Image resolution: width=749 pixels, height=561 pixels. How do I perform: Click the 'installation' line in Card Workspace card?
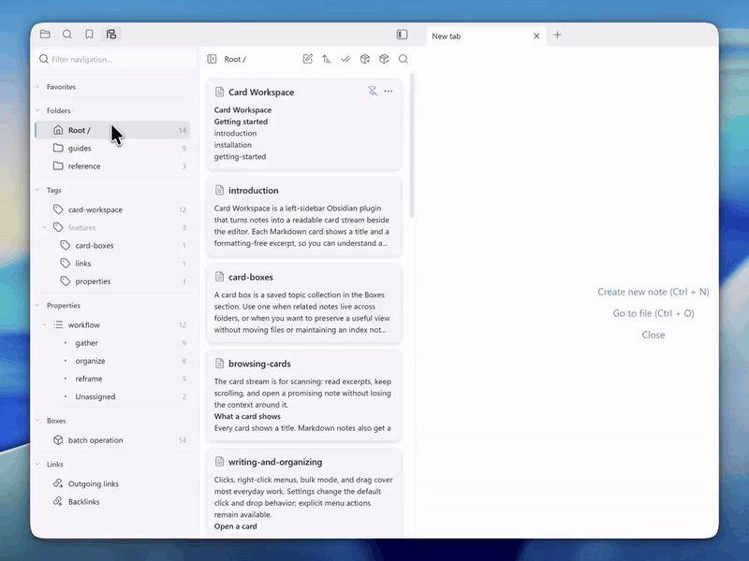[232, 145]
